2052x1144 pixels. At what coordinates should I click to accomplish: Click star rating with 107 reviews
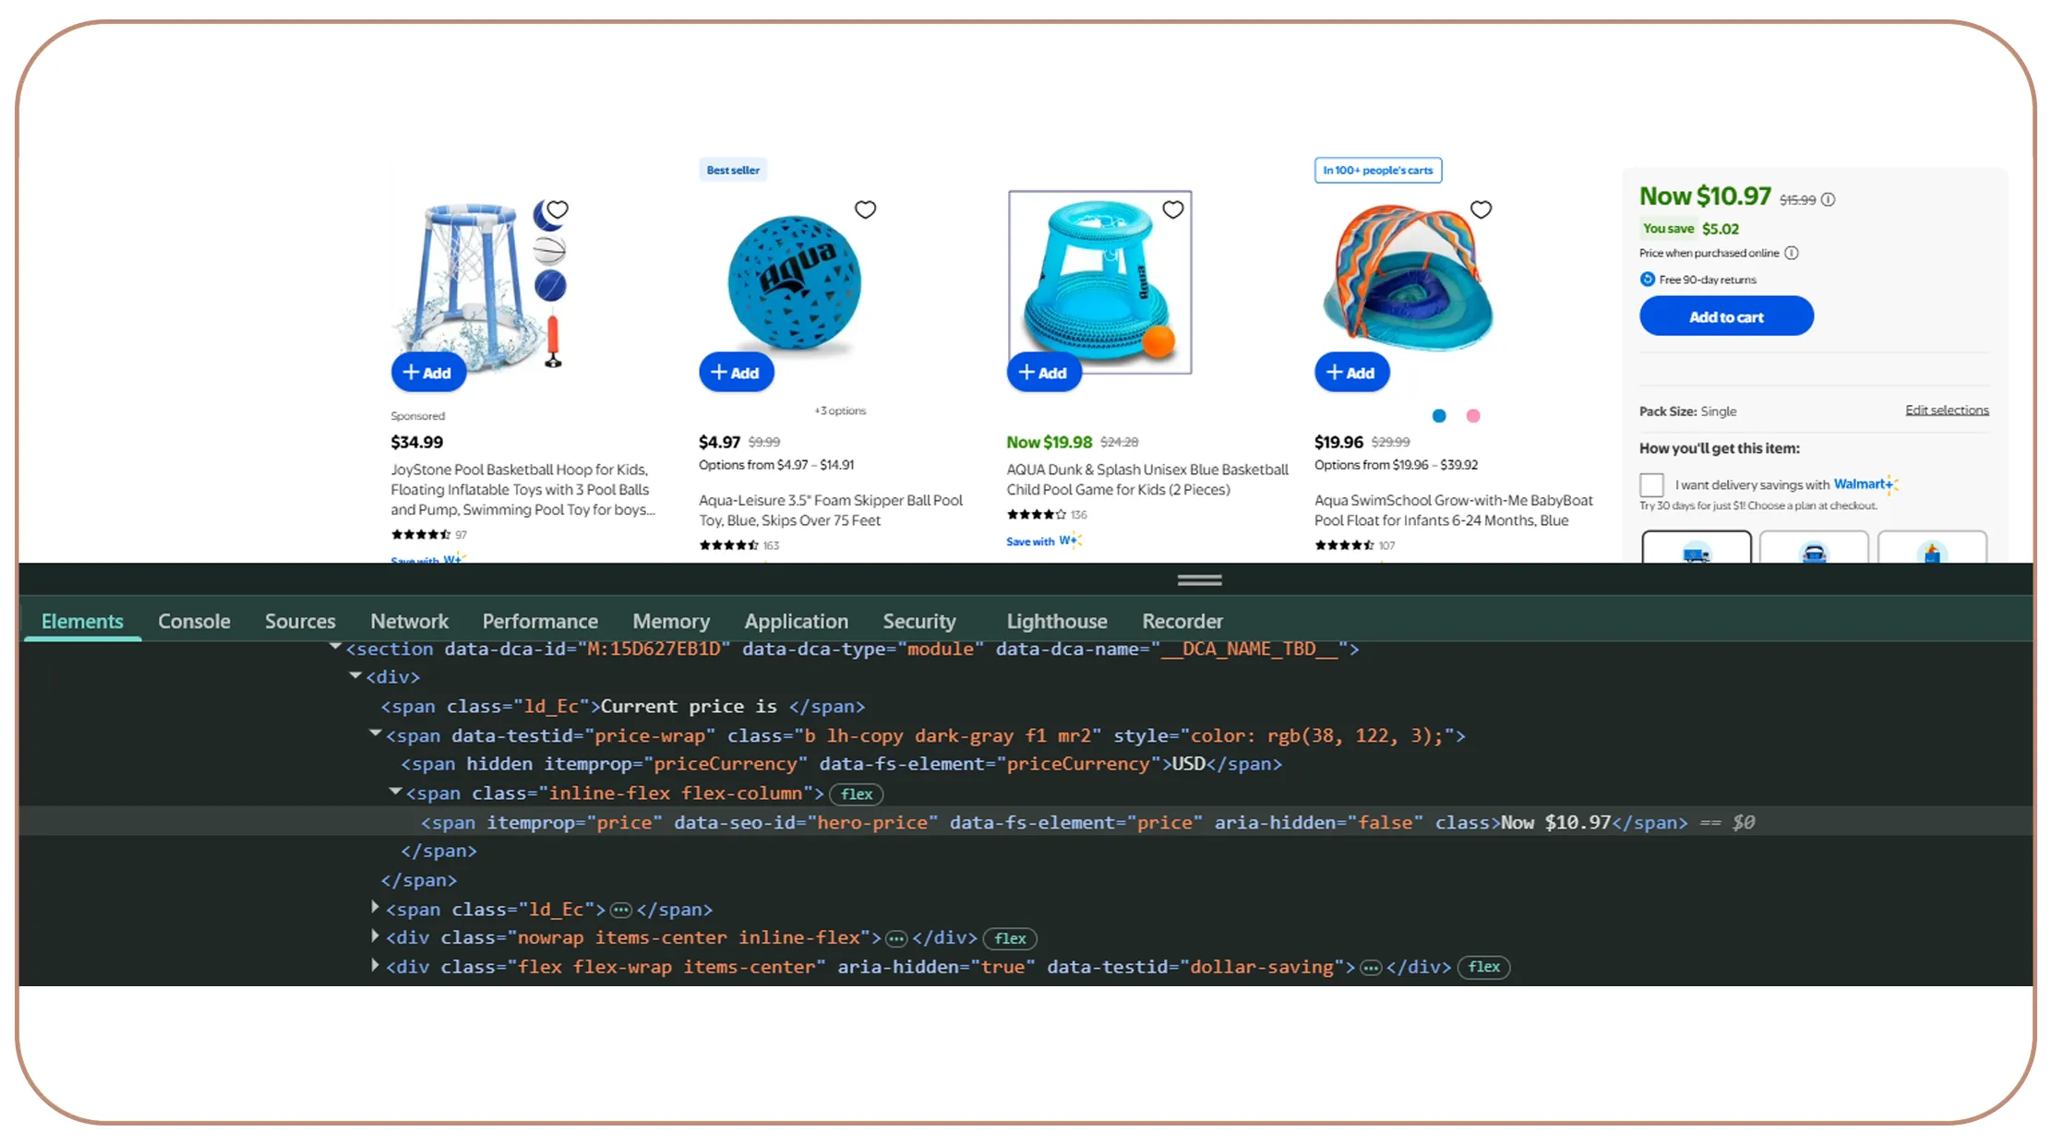pyautogui.click(x=1345, y=545)
